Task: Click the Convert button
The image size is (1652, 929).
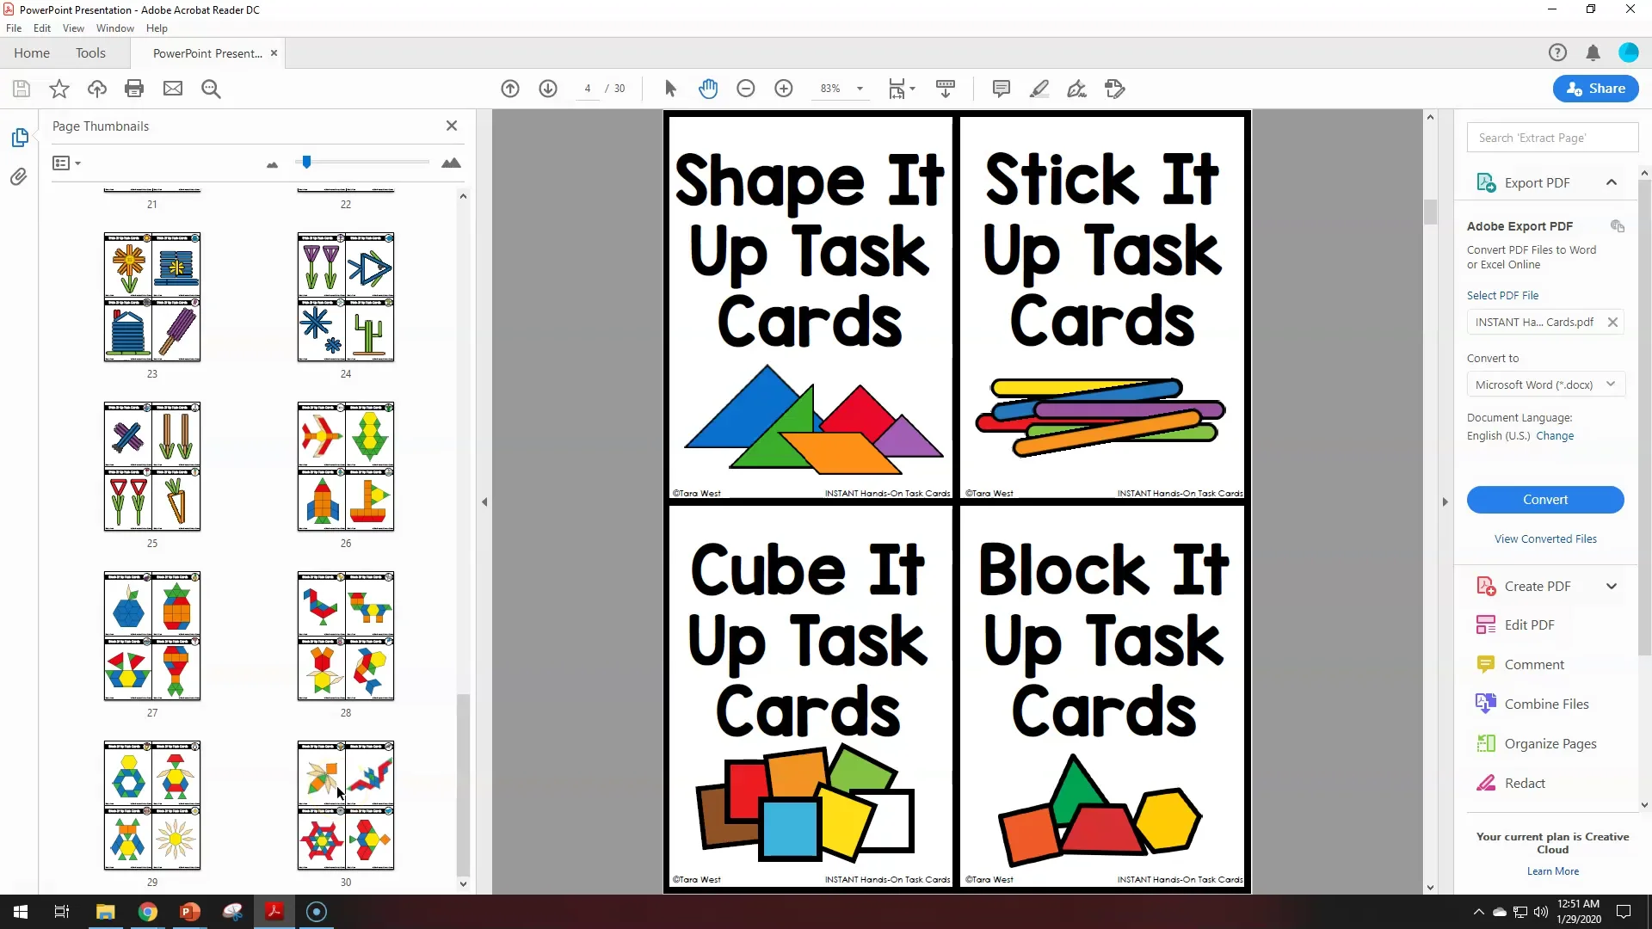Action: 1545,500
